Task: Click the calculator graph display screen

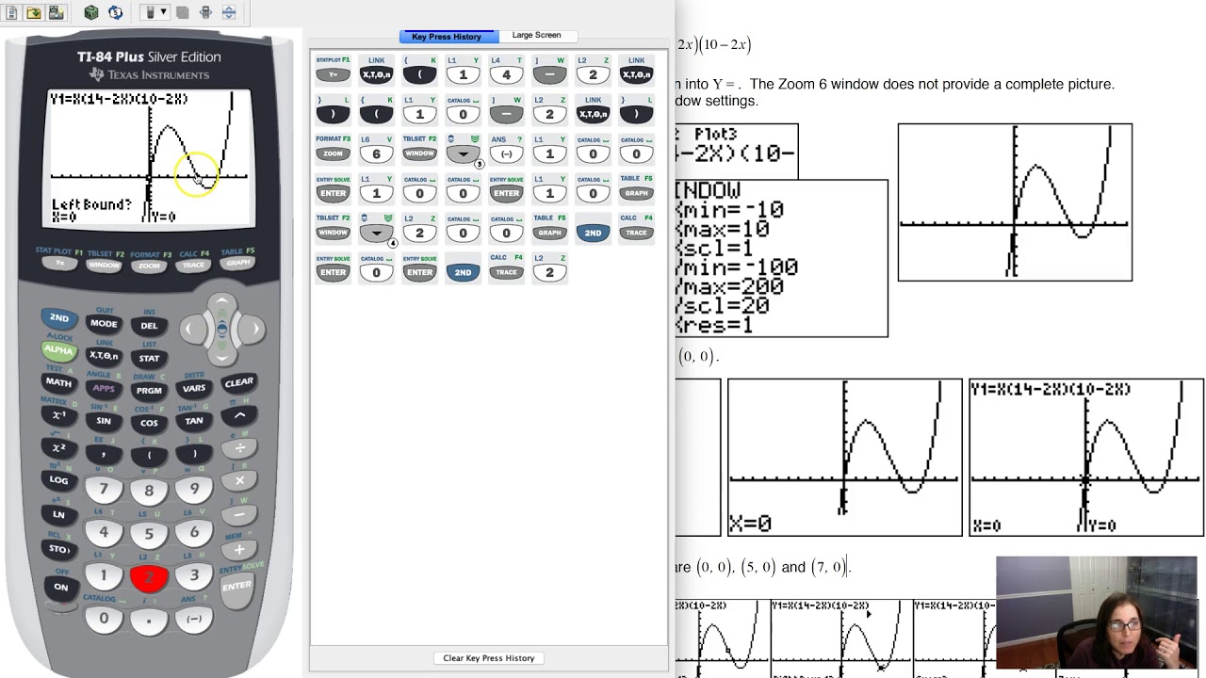Action: pos(151,158)
